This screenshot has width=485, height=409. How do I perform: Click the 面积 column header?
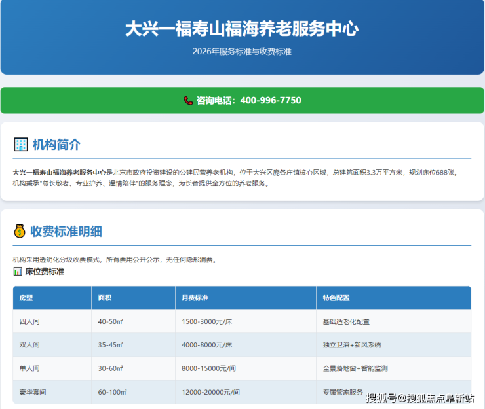105,298
